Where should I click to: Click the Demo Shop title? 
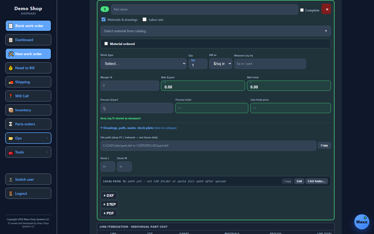[28, 8]
